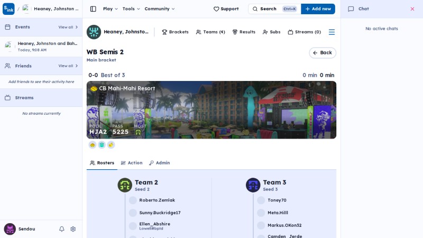Open notifications bell
The image size is (423, 238).
point(62,229)
